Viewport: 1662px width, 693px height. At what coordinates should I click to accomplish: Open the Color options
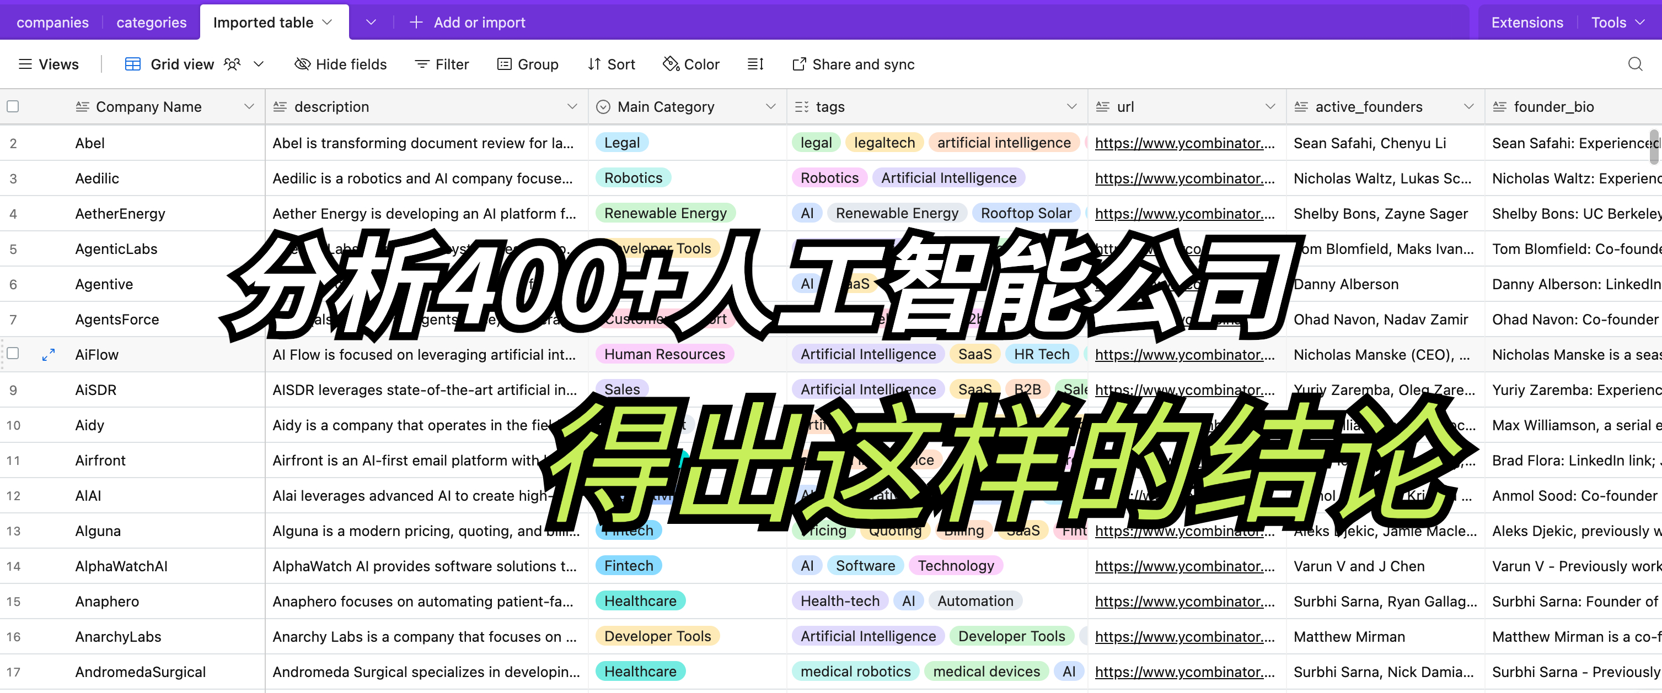[691, 64]
